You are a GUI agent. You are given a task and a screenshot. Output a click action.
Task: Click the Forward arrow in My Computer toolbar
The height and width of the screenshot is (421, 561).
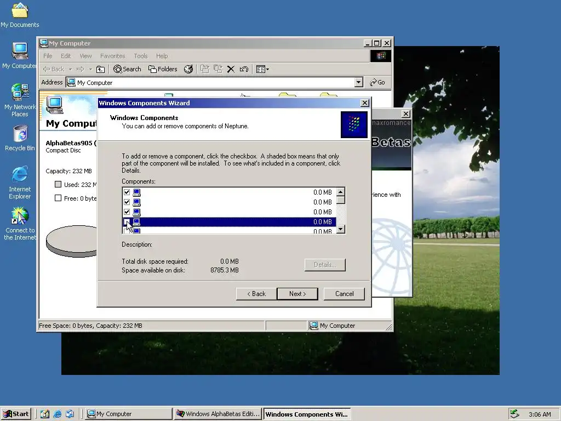(x=80, y=69)
